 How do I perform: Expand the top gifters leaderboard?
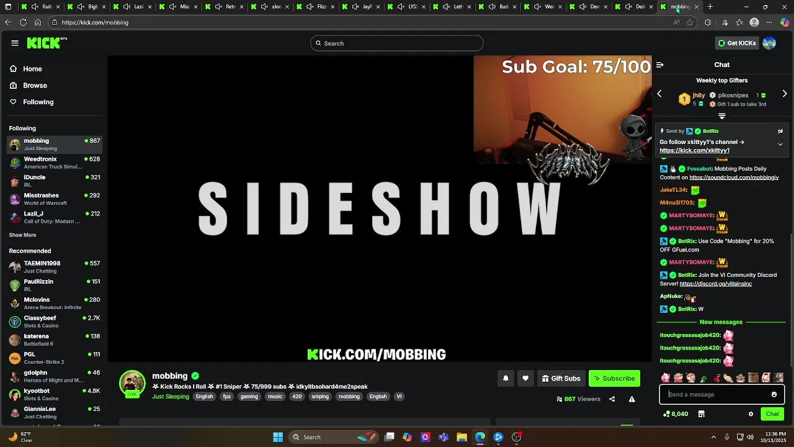722,116
